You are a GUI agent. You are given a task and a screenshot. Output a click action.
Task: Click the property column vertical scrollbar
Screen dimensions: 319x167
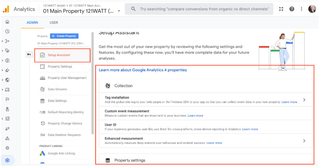pyautogui.click(x=93, y=83)
